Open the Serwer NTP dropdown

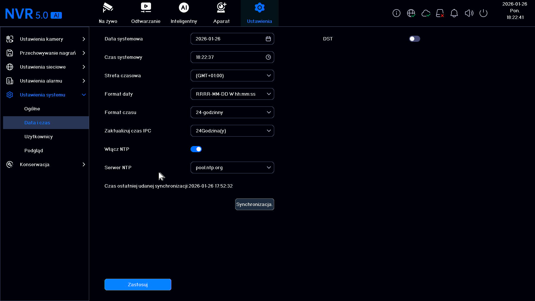pyautogui.click(x=232, y=168)
